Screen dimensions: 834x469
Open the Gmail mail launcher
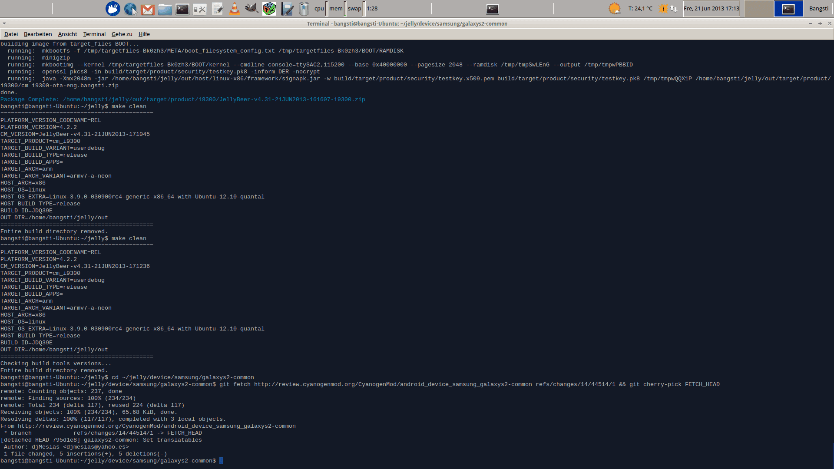click(148, 9)
